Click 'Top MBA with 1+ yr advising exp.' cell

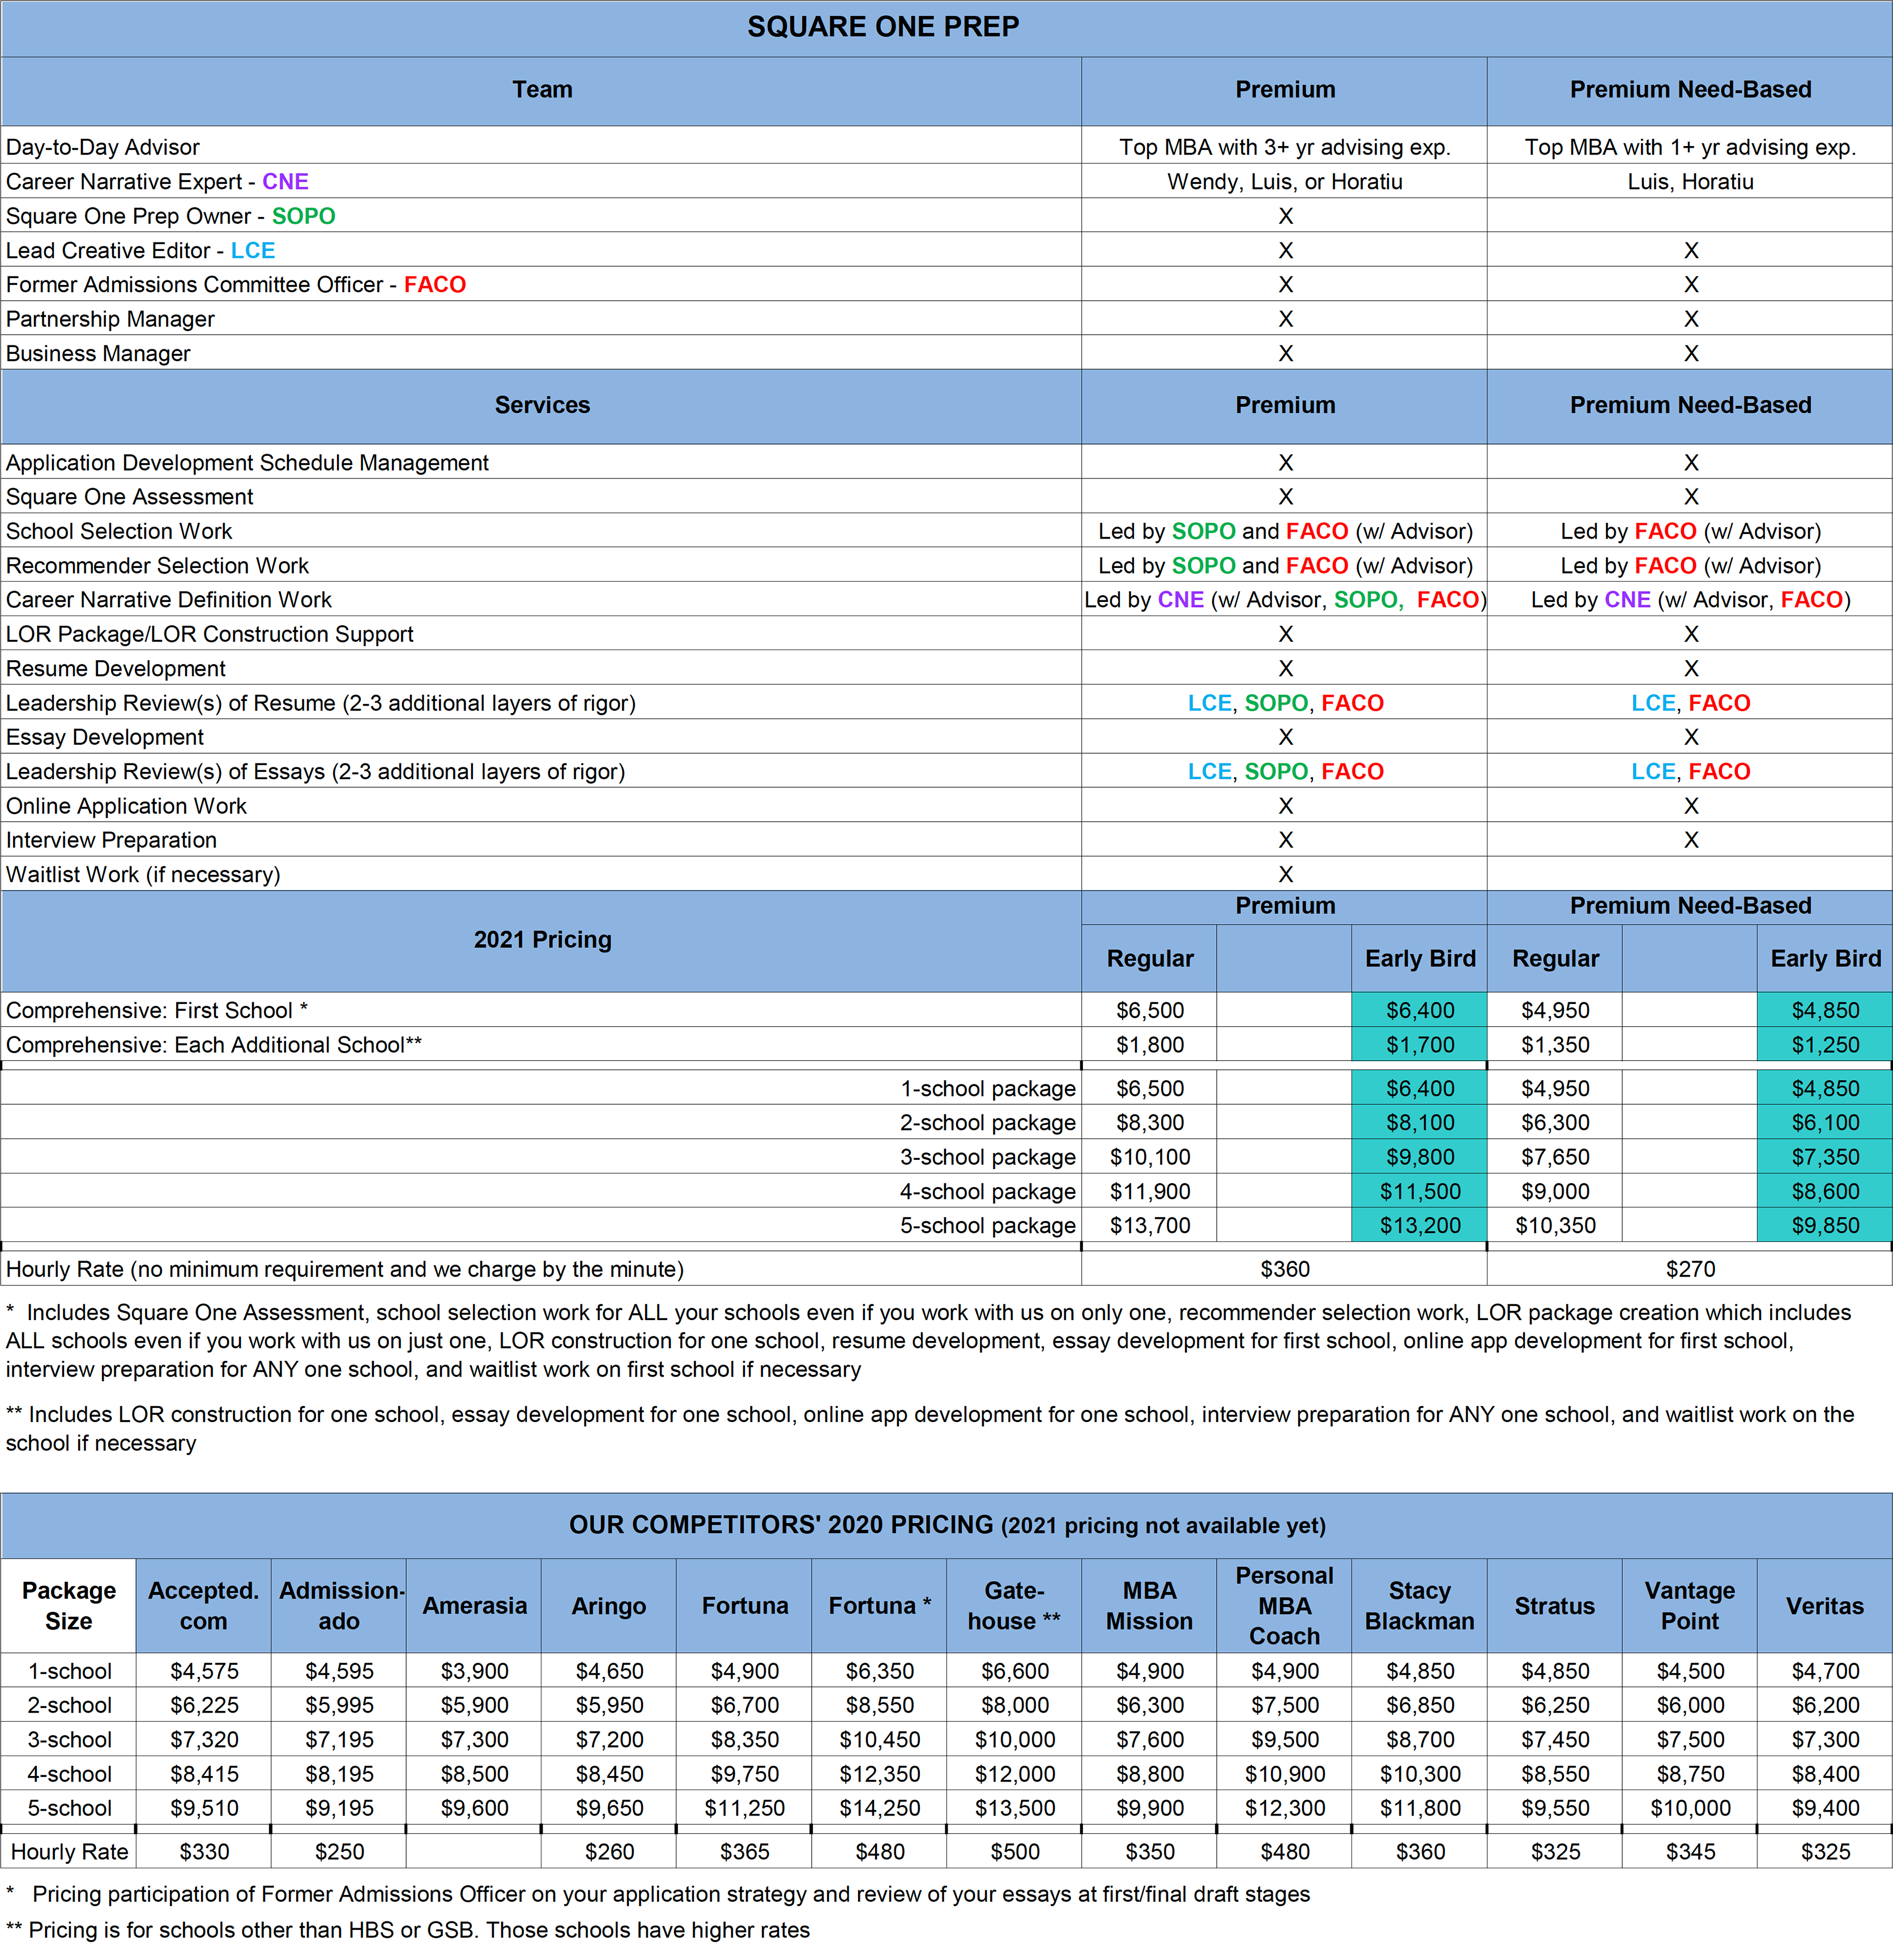click(1690, 147)
